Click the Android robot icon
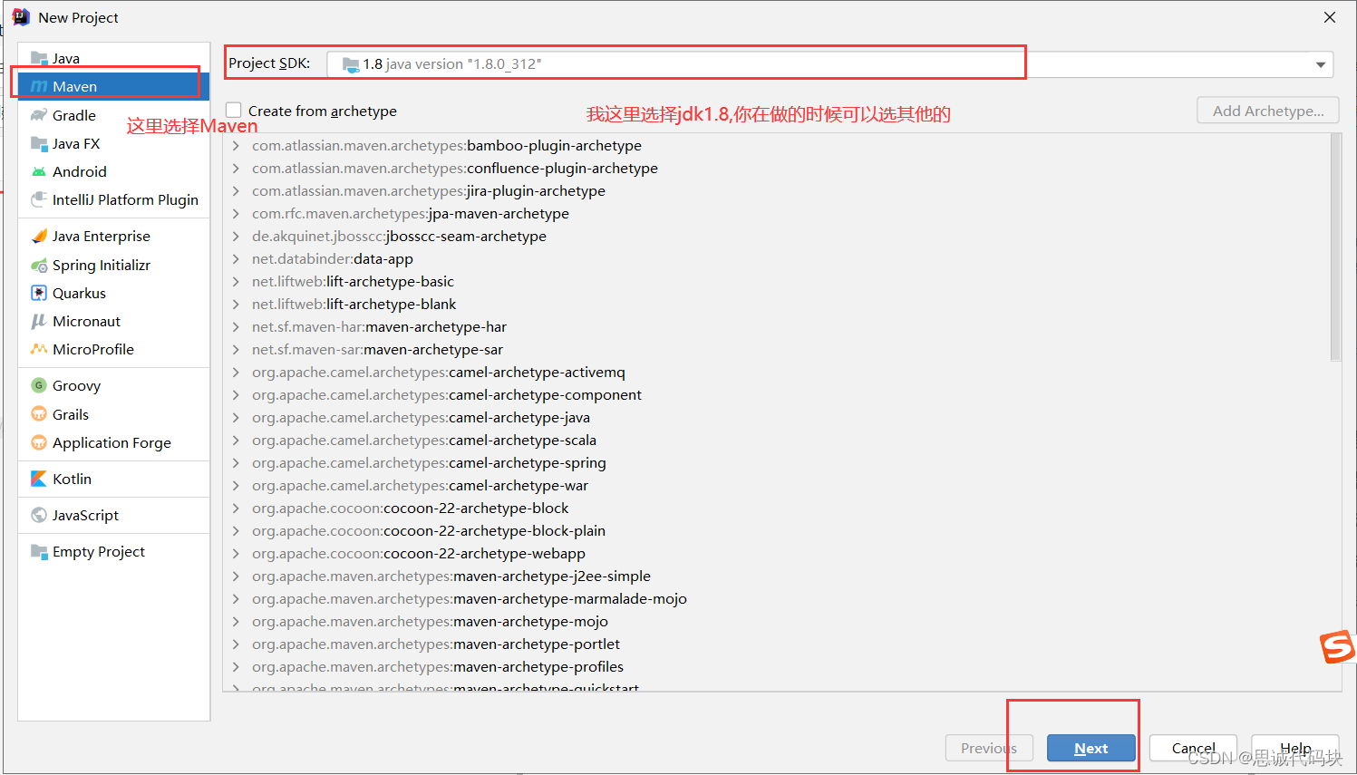Viewport: 1357px width, 775px height. tap(39, 171)
